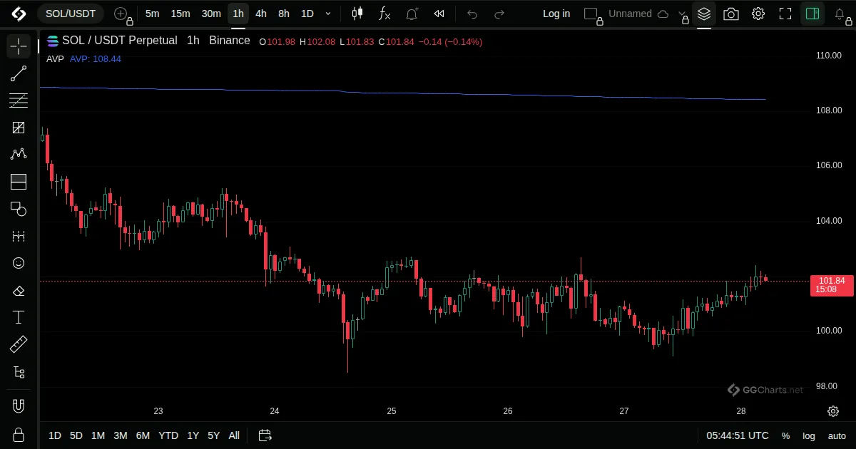Select the 5m timeframe
856x449 pixels.
152,14
